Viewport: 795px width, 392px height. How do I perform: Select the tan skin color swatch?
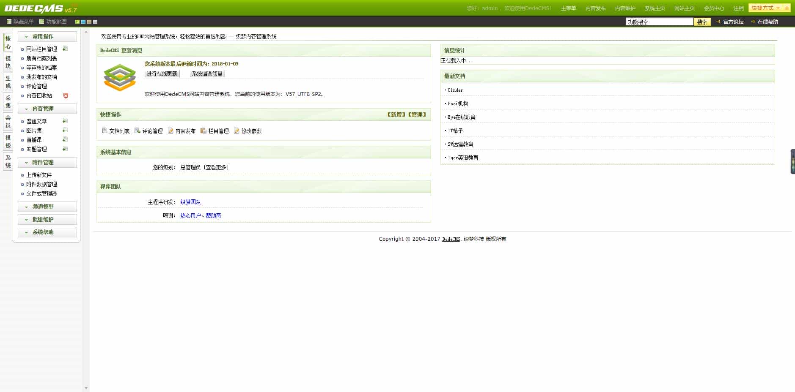point(89,22)
